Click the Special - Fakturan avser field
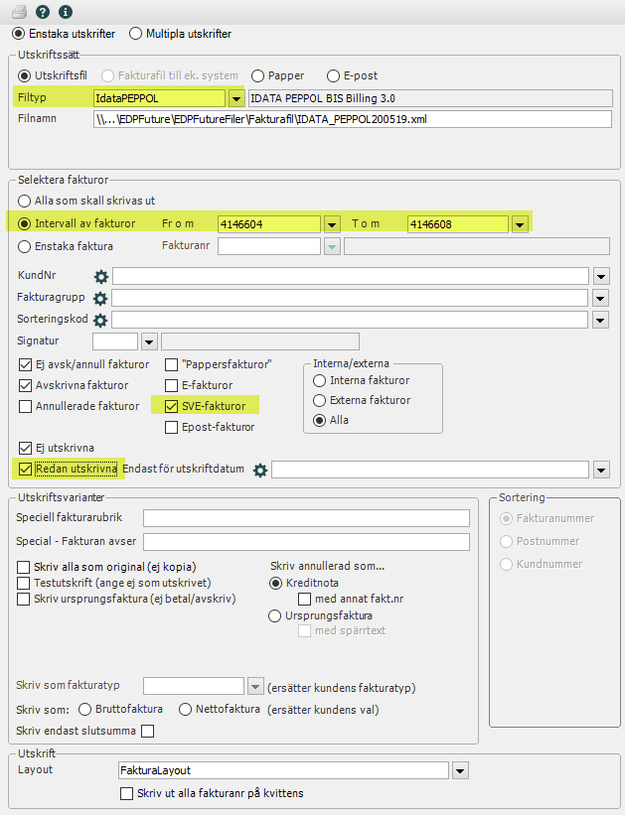625x815 pixels. pyautogui.click(x=306, y=542)
